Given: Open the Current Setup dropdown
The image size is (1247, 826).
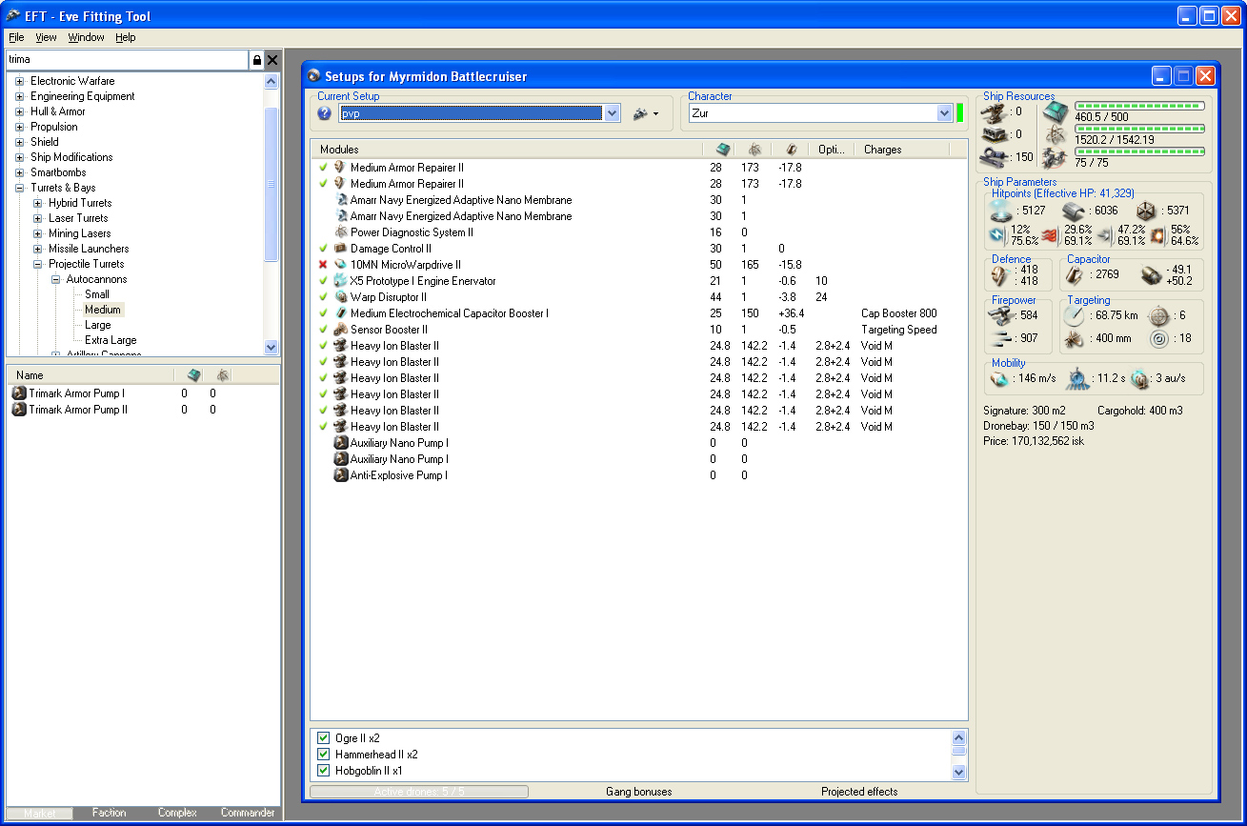Looking at the screenshot, I should pyautogui.click(x=612, y=113).
